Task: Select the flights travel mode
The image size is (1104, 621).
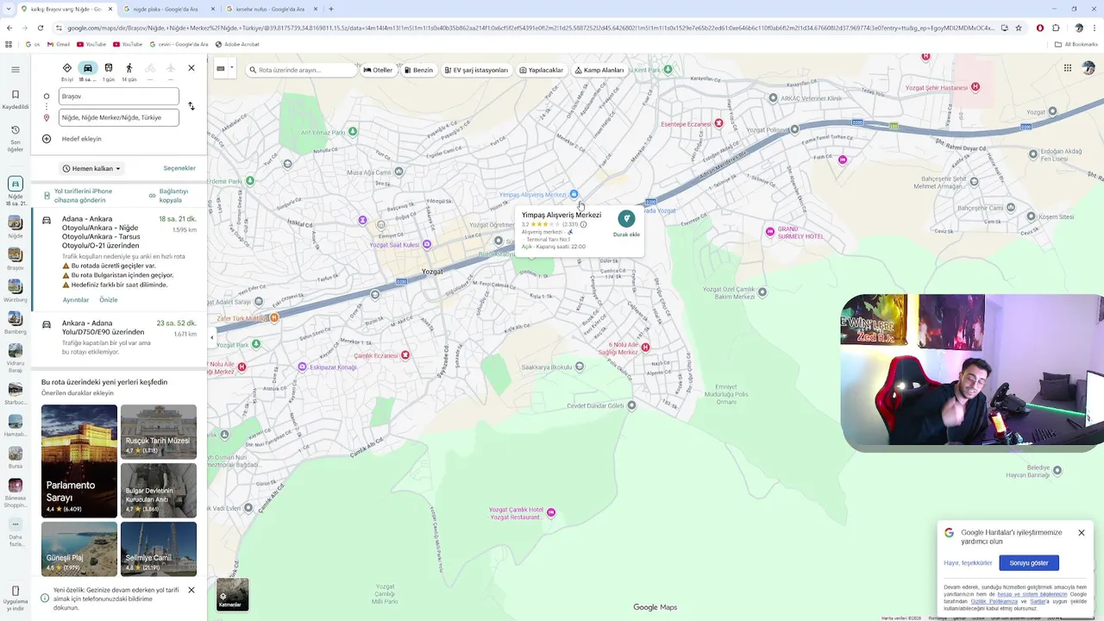Action: point(171,69)
